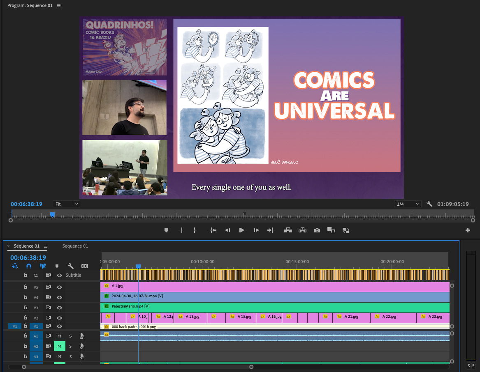Click the V1 source patching button
The image size is (480, 372).
tap(15, 326)
